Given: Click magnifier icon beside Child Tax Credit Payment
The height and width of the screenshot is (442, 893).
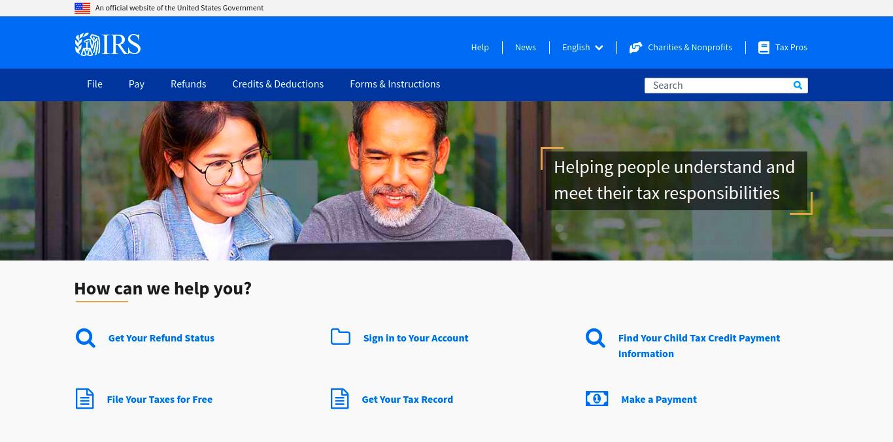Looking at the screenshot, I should [x=596, y=338].
